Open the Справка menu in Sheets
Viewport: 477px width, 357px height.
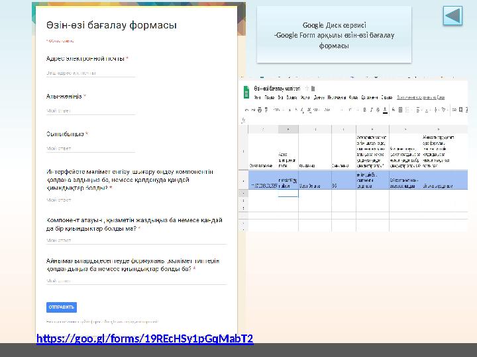coord(387,97)
